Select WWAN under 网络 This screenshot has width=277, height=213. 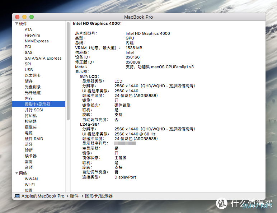pyautogui.click(x=31, y=179)
